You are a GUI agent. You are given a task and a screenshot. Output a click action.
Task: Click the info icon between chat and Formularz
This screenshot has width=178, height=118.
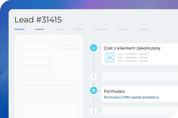(93, 76)
